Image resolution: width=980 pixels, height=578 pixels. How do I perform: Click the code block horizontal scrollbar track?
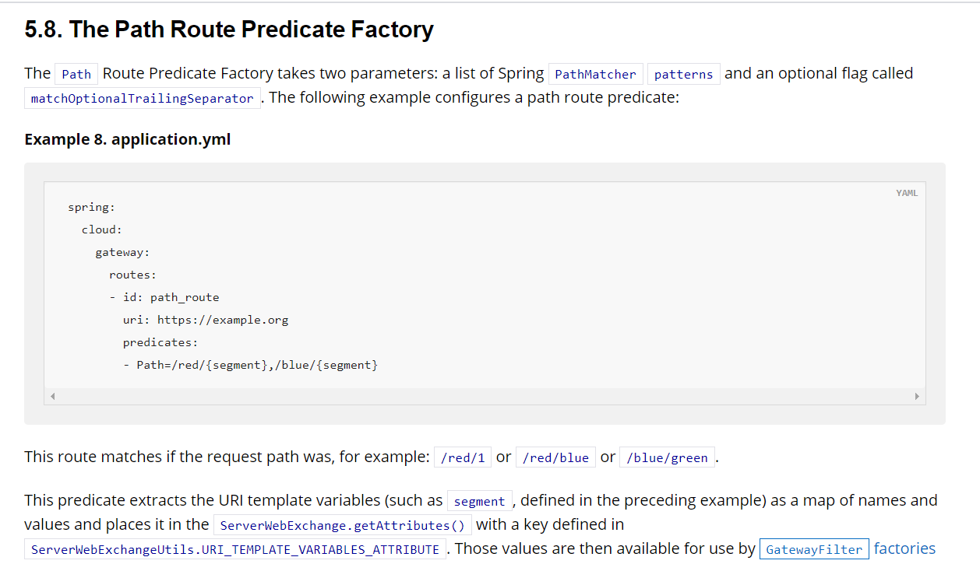[x=485, y=396]
